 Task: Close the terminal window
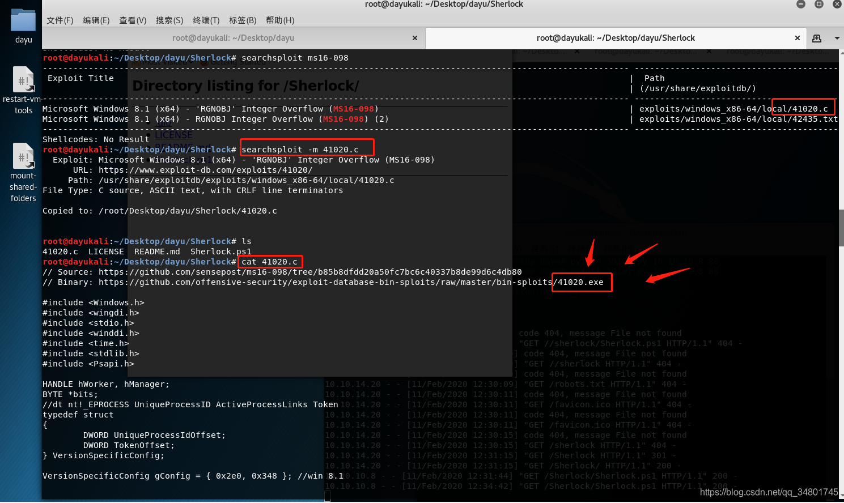pos(837,4)
